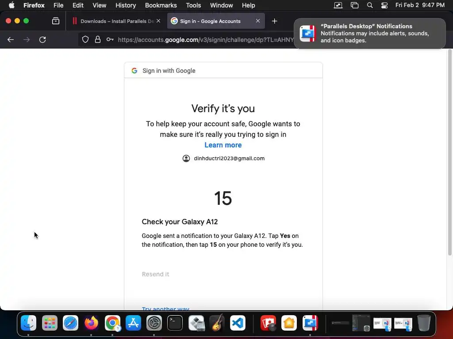Open the tracking protection shield
The width and height of the screenshot is (453, 339).
85,39
